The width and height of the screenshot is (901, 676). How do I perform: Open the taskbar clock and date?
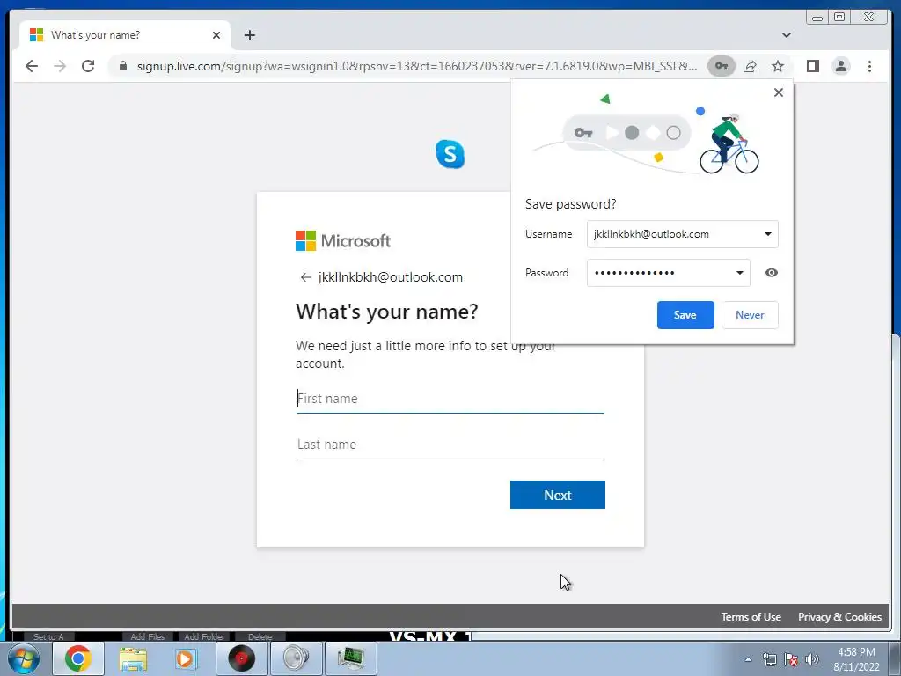point(856,659)
